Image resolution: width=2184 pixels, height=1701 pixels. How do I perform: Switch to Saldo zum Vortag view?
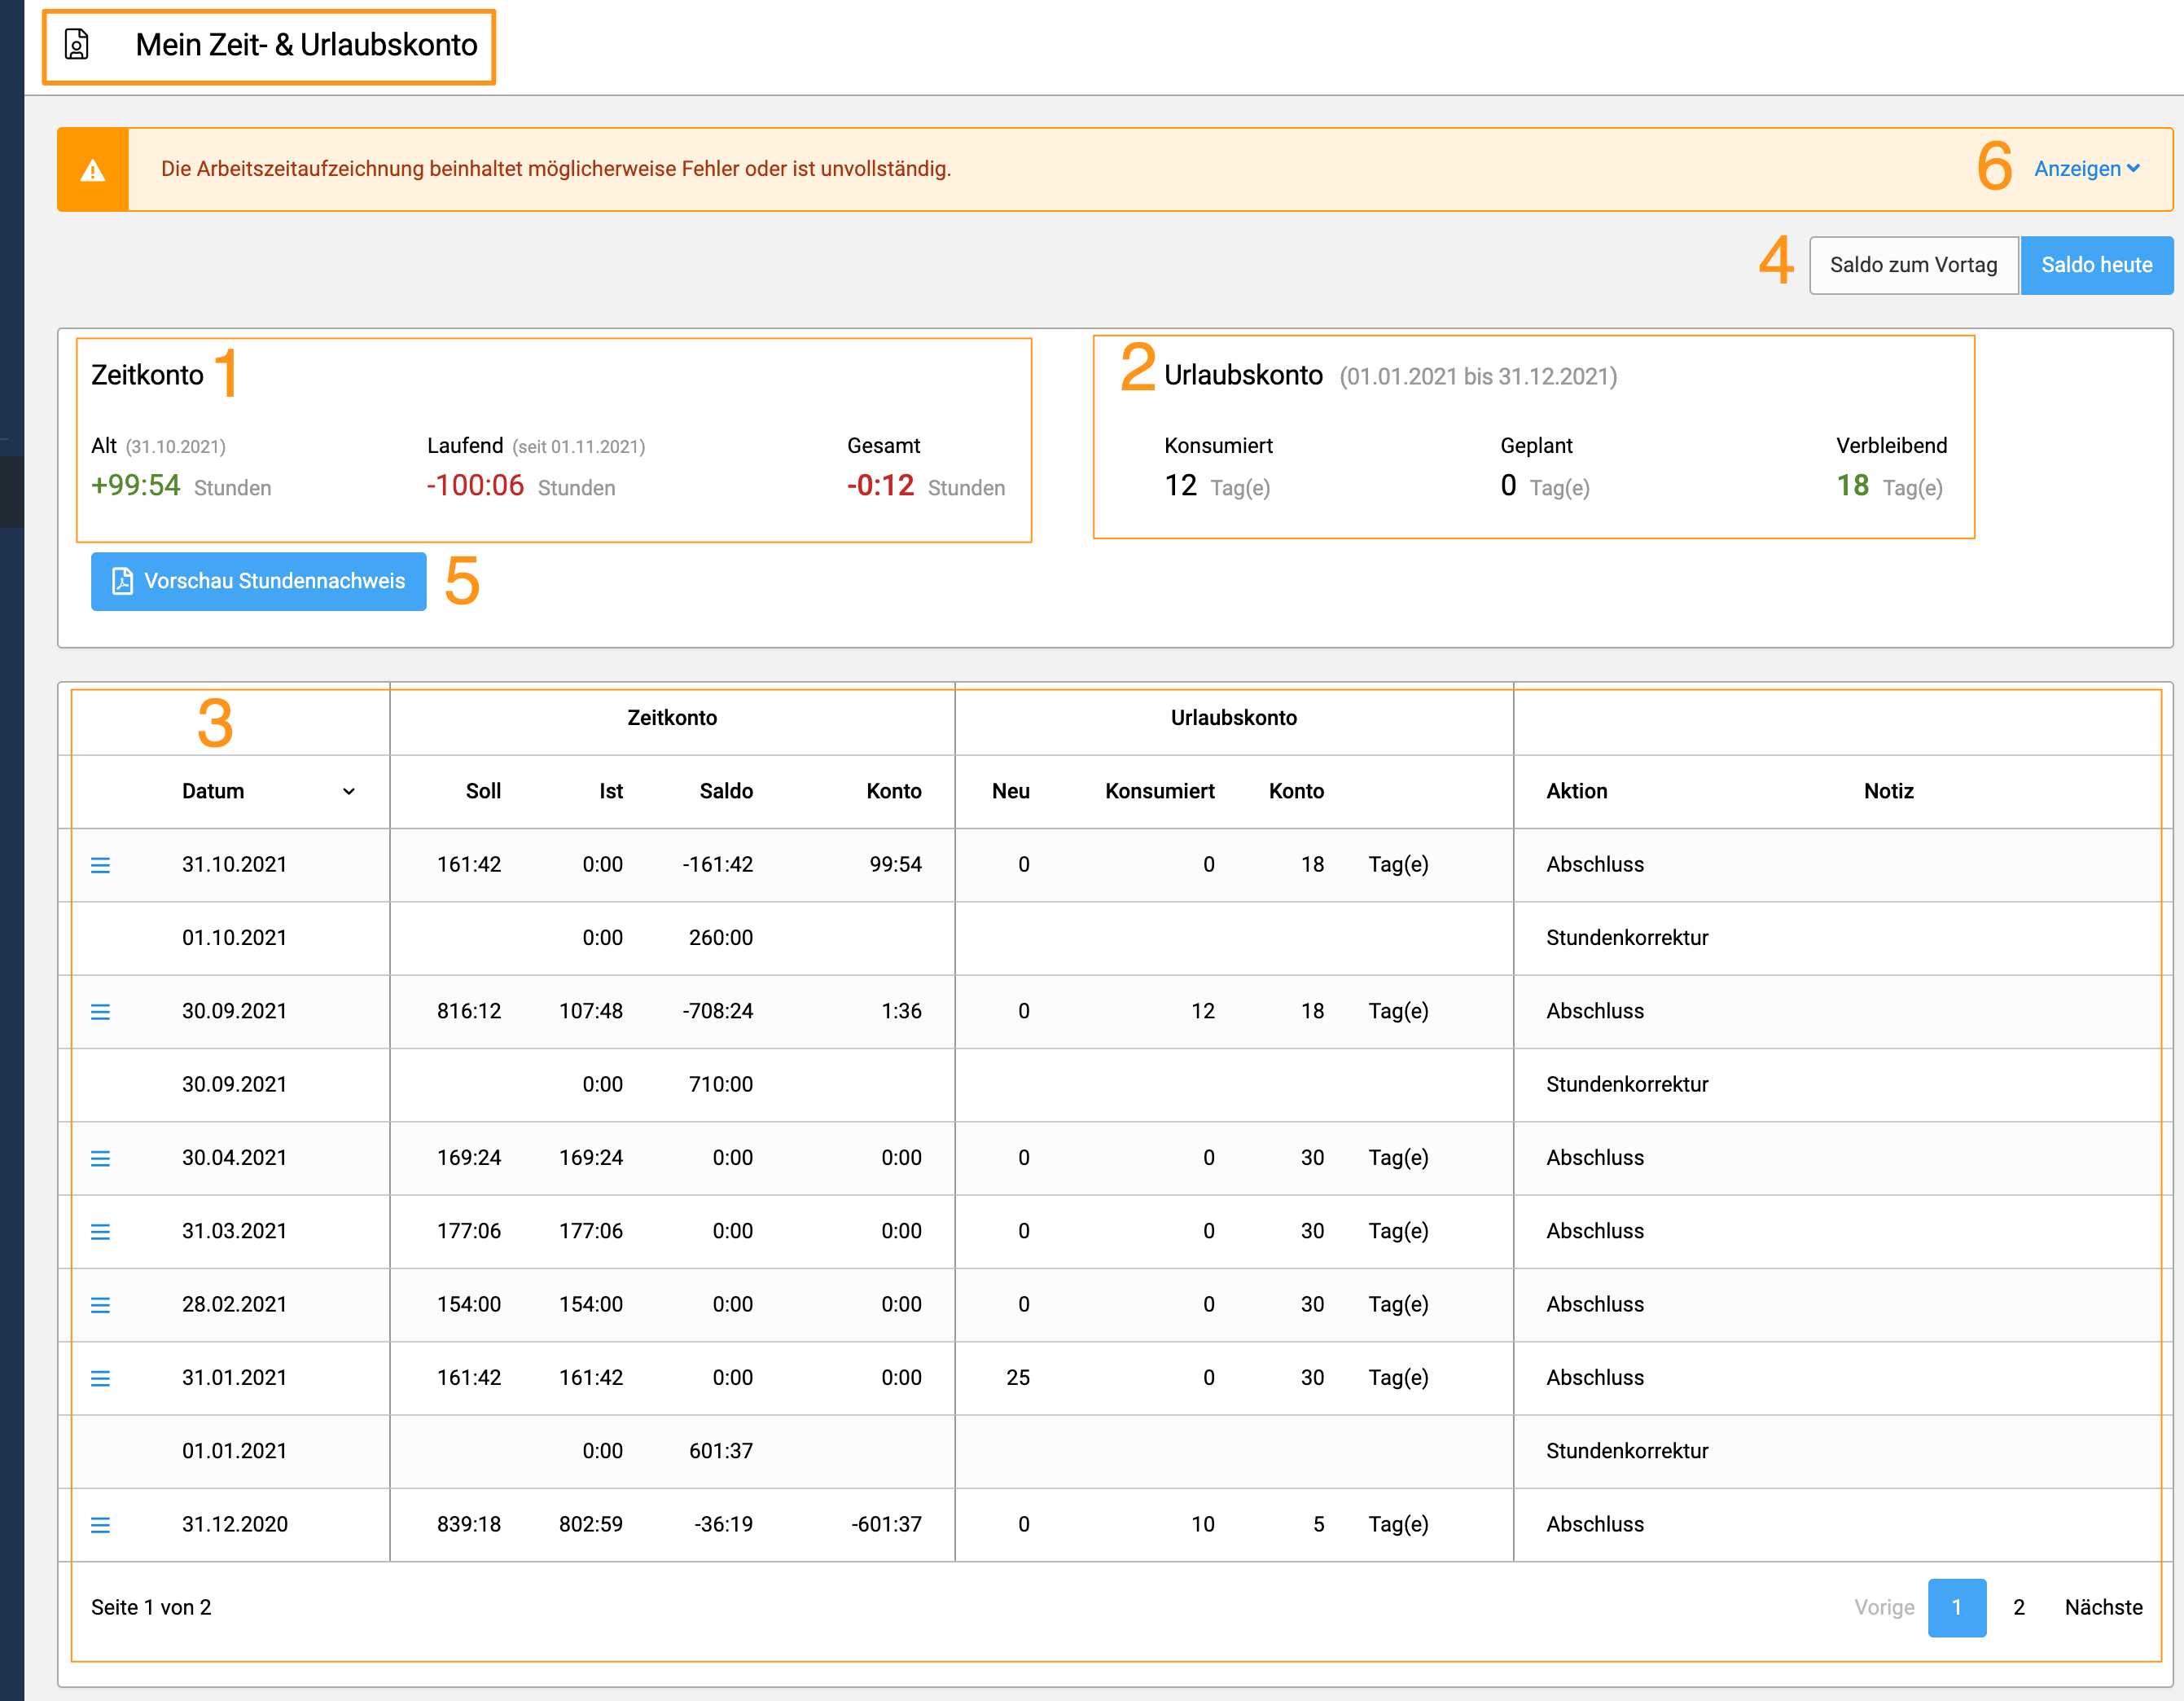coord(1913,265)
